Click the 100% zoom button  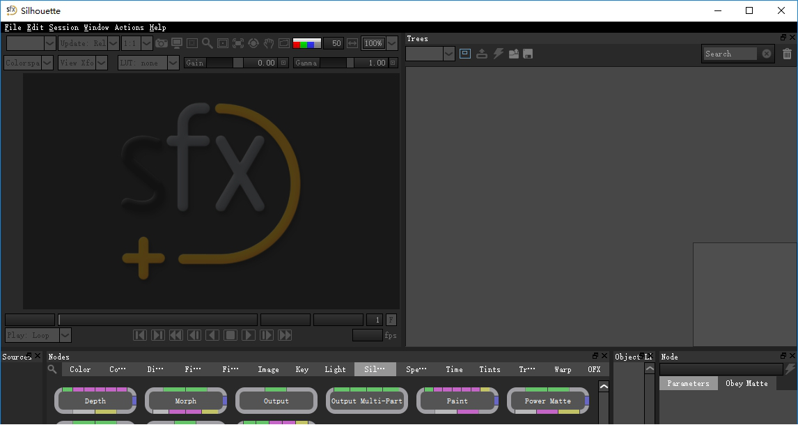pyautogui.click(x=373, y=43)
